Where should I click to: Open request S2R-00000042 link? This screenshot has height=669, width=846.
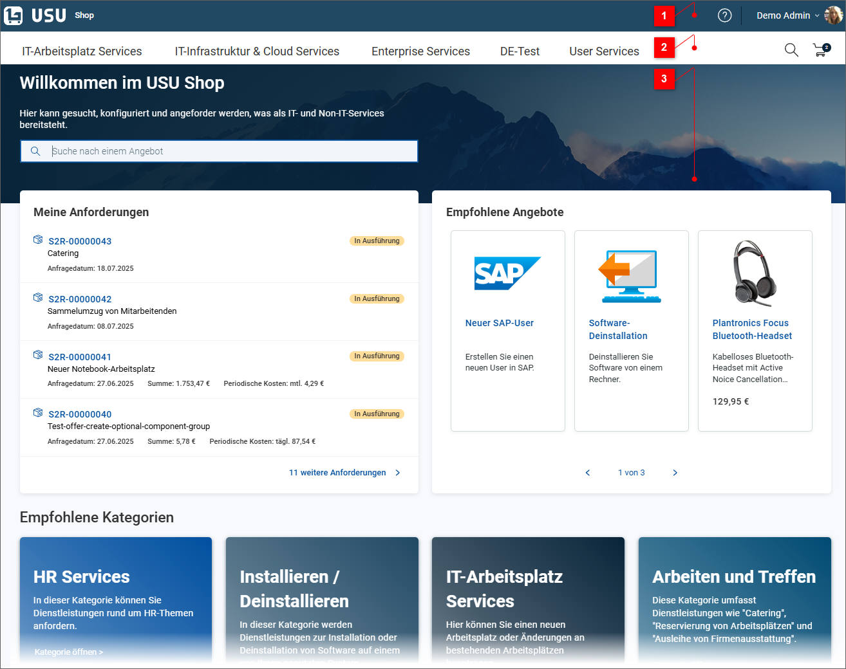tap(80, 299)
